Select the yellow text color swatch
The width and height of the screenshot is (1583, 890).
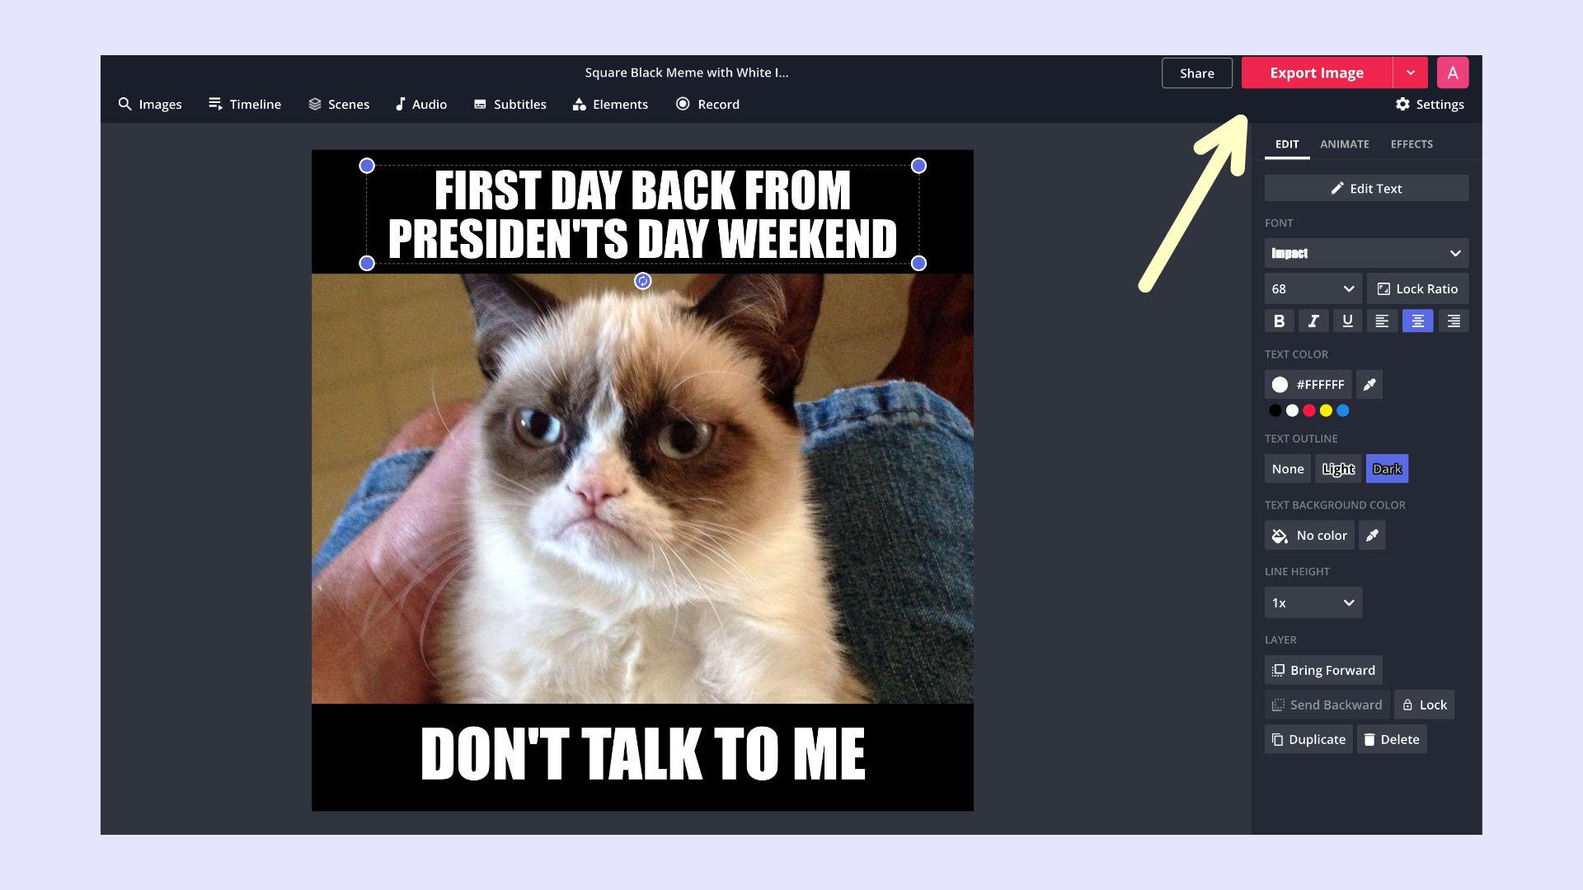[x=1326, y=410]
